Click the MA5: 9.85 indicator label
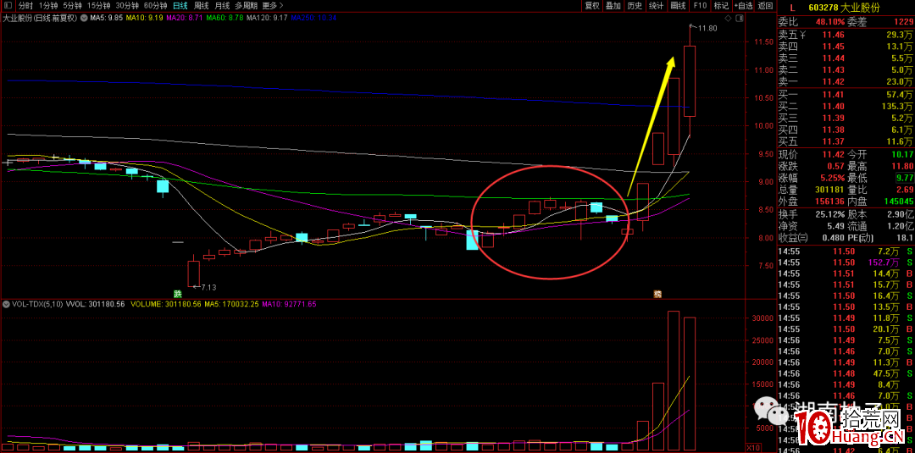The image size is (915, 453). click(x=107, y=18)
